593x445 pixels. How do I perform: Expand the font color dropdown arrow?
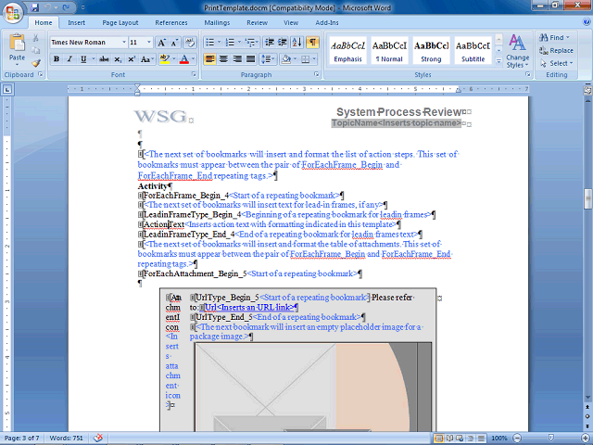click(193, 59)
